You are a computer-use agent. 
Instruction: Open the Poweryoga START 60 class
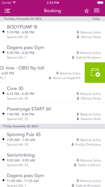52,114
